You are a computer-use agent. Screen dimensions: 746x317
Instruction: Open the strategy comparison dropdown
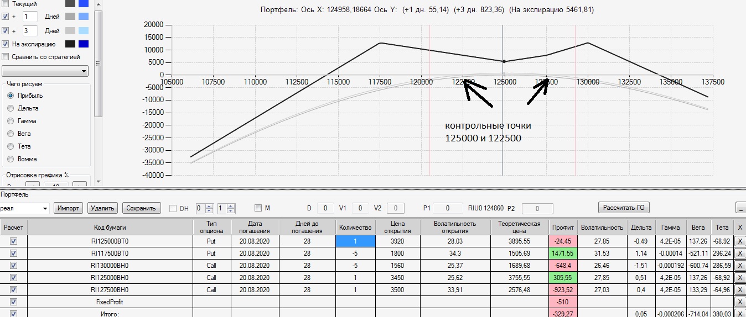[45, 71]
